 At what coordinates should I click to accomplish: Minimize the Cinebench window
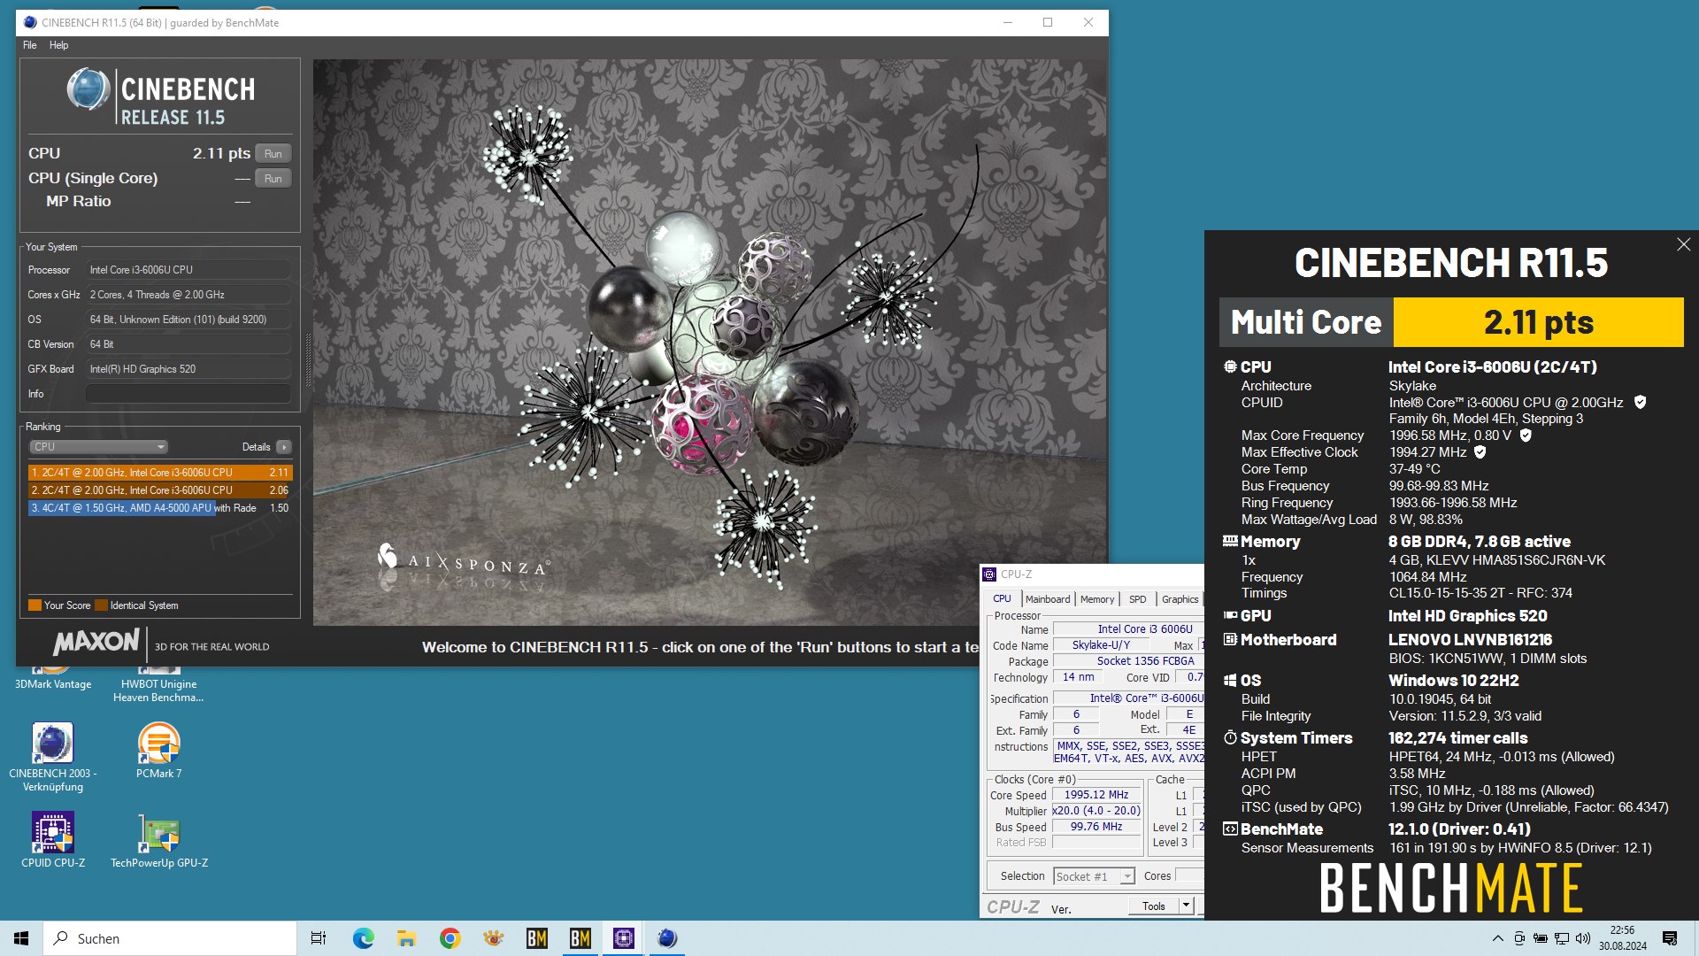point(1007,23)
